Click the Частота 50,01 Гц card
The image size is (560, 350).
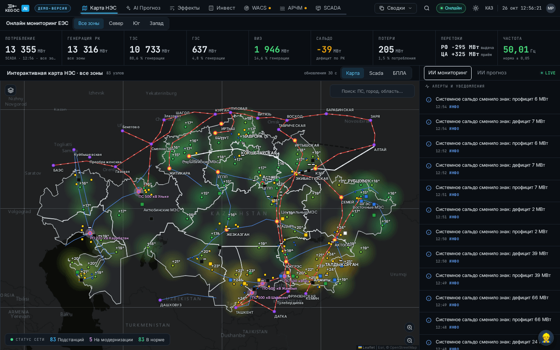pos(528,48)
